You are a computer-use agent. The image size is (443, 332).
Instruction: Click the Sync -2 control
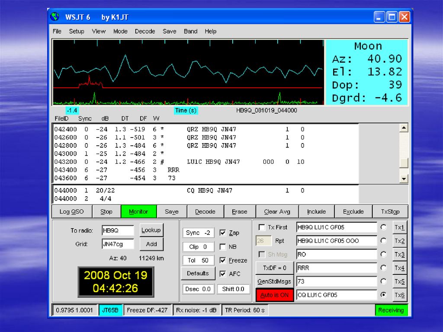(x=198, y=233)
